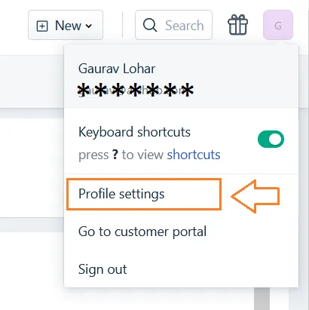309x310 pixels.
Task: Toggle the Keyboard shortcuts switch off
Action: (x=271, y=139)
